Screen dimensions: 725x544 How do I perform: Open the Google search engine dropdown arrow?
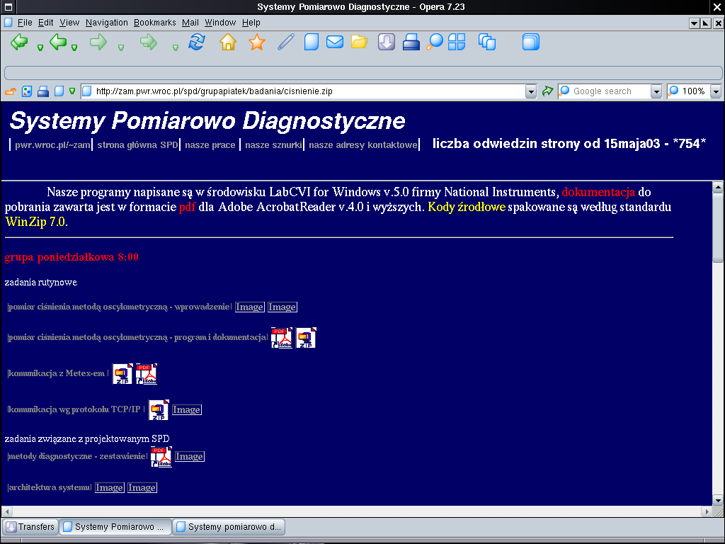click(656, 91)
